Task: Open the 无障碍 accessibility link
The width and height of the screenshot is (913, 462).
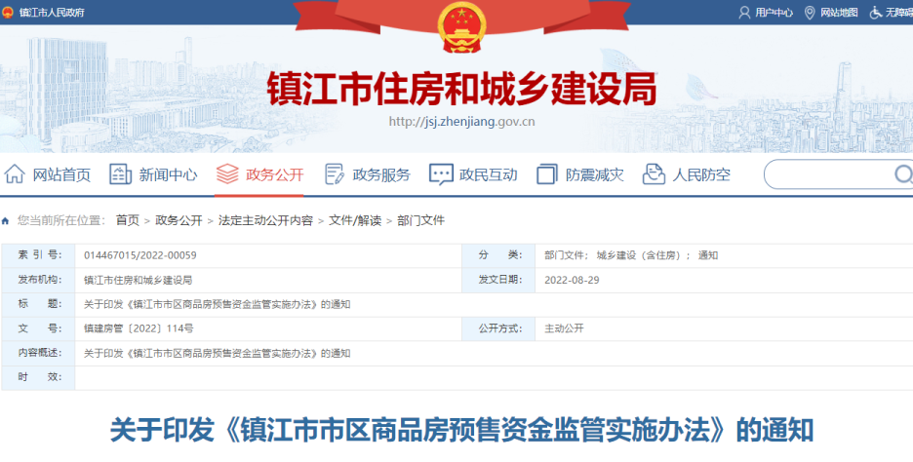Action: (899, 13)
